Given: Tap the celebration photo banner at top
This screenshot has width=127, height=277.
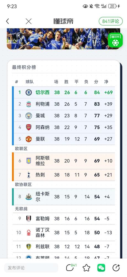Looking at the screenshot, I should [x=64, y=39].
